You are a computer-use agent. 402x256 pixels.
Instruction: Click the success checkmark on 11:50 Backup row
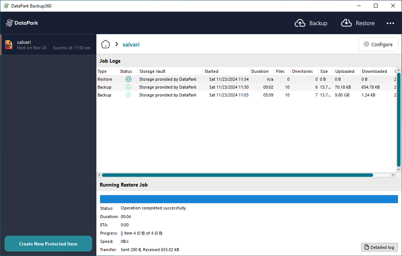pos(128,87)
